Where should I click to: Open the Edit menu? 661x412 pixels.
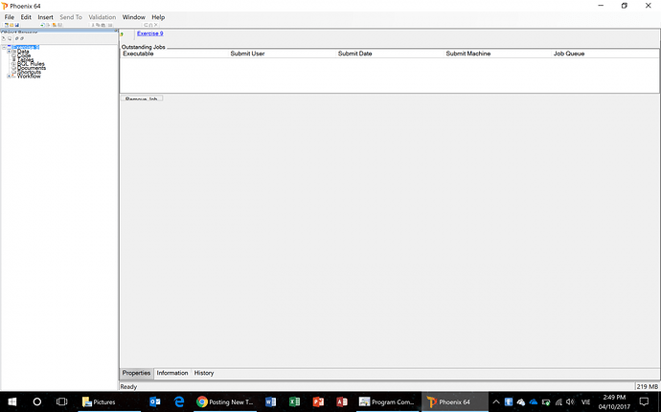click(26, 17)
